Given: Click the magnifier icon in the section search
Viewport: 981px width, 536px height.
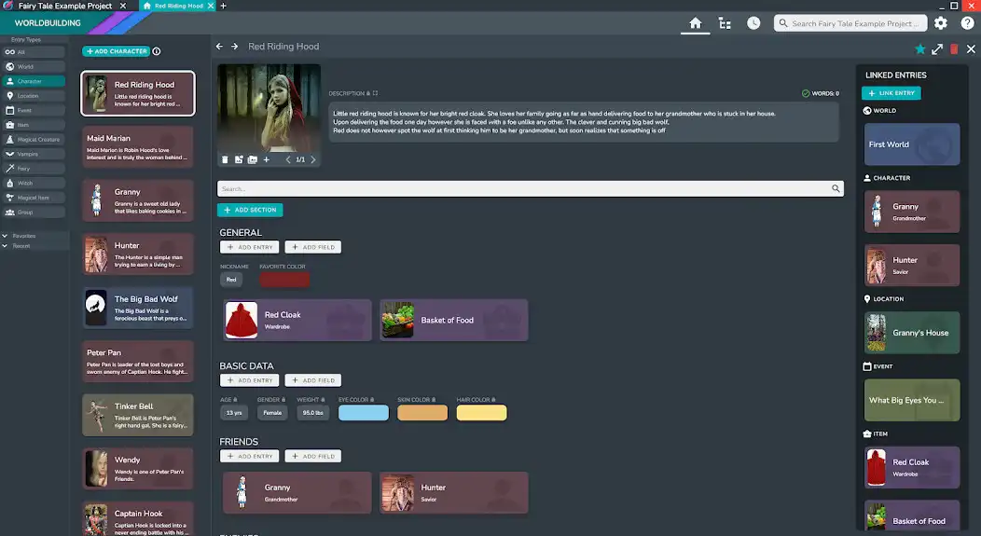Looking at the screenshot, I should [836, 188].
